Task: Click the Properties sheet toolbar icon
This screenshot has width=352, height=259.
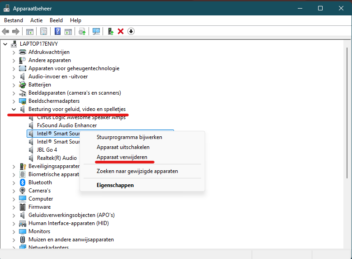Action: click(x=44, y=31)
